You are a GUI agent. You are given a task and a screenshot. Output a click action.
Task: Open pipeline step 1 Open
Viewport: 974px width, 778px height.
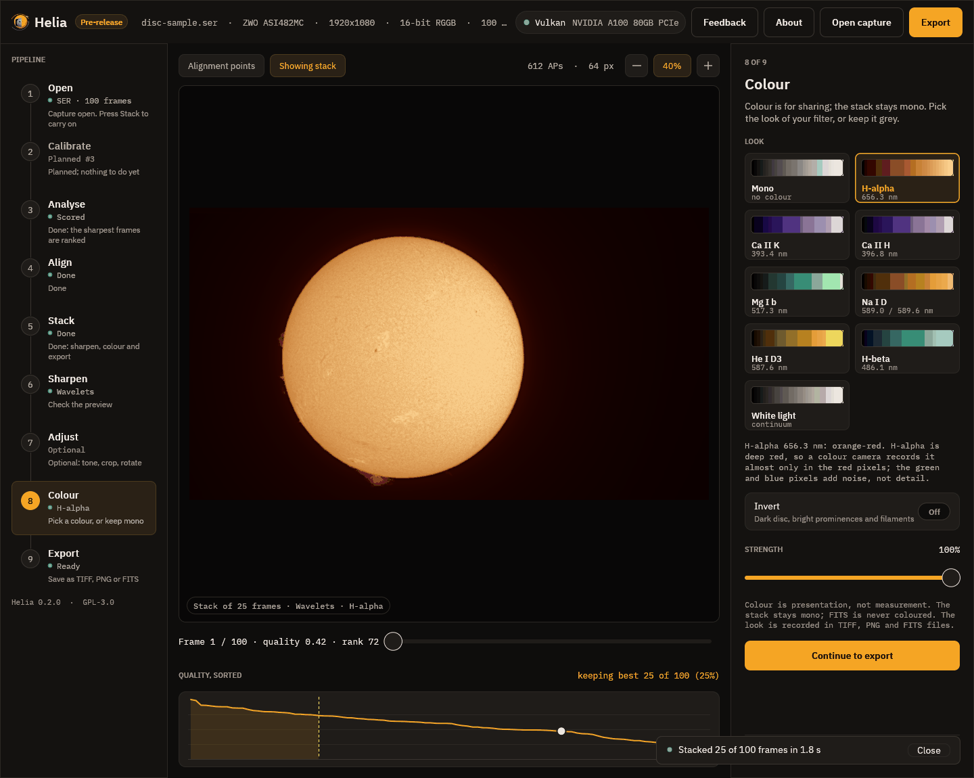(84, 105)
